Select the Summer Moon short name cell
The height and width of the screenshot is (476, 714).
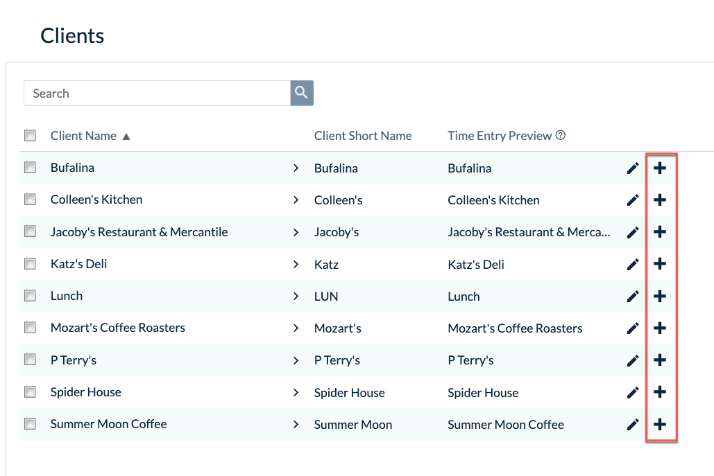(x=353, y=425)
